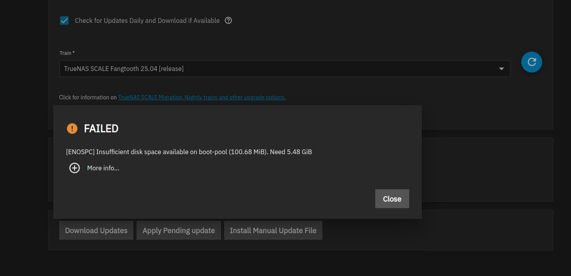The width and height of the screenshot is (571, 276).
Task: Click the orange warning icon beside FAILED
Action: tap(72, 129)
